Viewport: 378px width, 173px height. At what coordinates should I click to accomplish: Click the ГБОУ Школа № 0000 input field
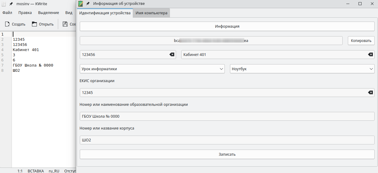pyautogui.click(x=227, y=116)
